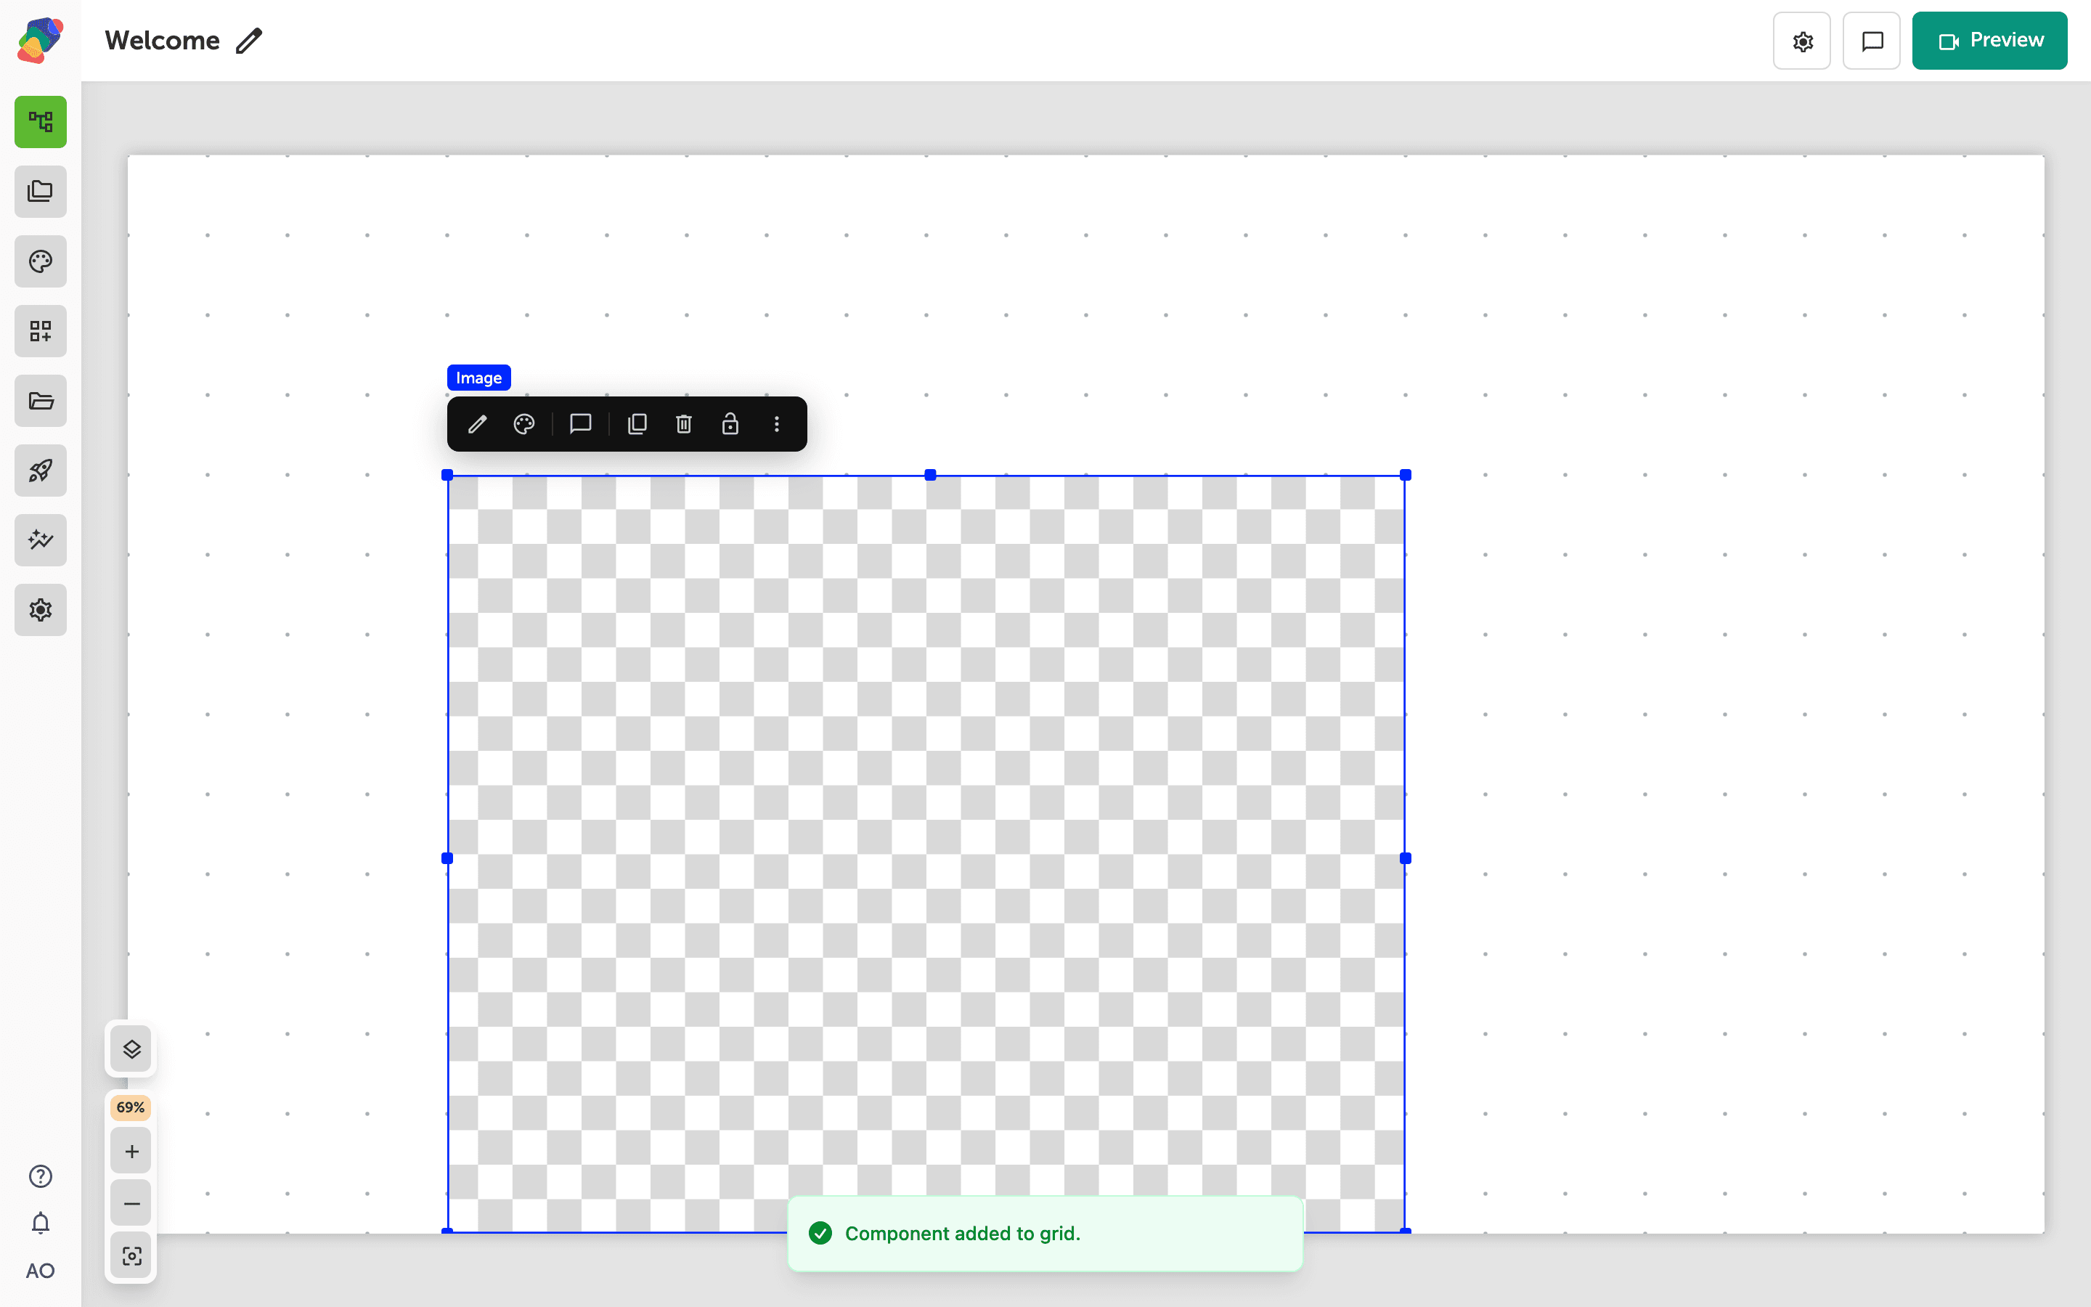Add comment to the image component

pos(581,423)
